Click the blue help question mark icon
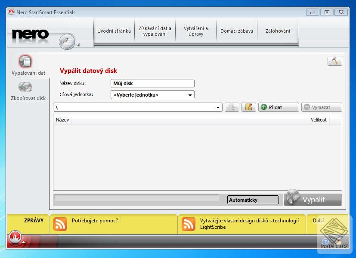The height and width of the screenshot is (258, 356). point(325,242)
